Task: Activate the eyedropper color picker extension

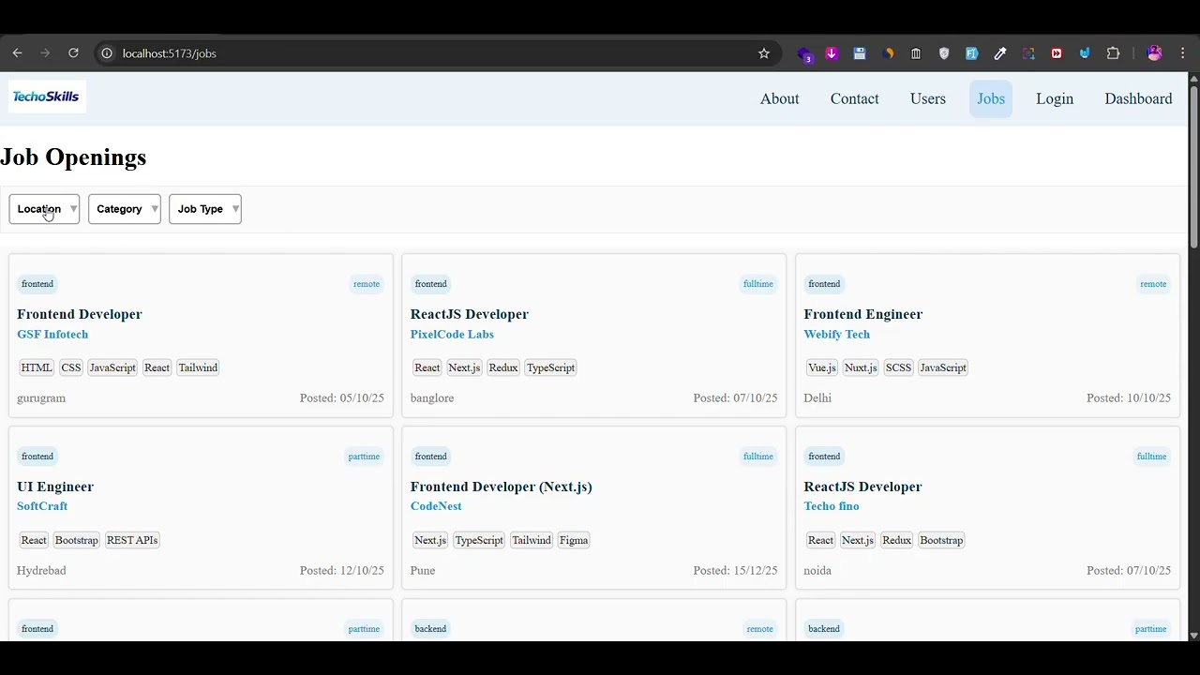Action: 1000,53
